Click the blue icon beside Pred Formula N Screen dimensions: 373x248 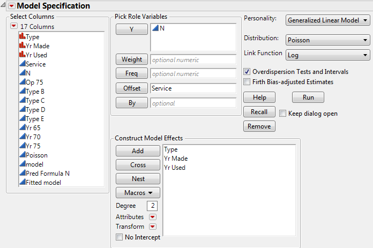(x=21, y=174)
